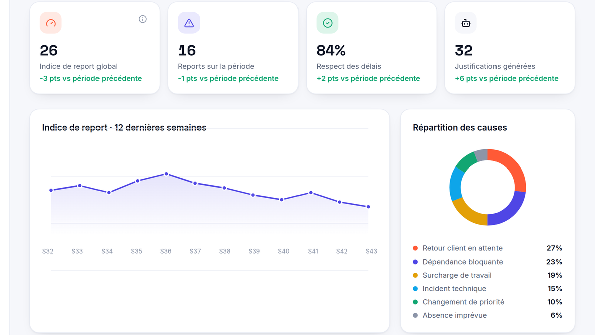The height and width of the screenshot is (335, 595).
Task: Click '+2 pts vs période précédente' text
Action: tap(368, 78)
